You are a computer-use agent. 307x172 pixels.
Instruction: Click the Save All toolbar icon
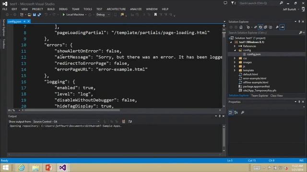pos(39,15)
